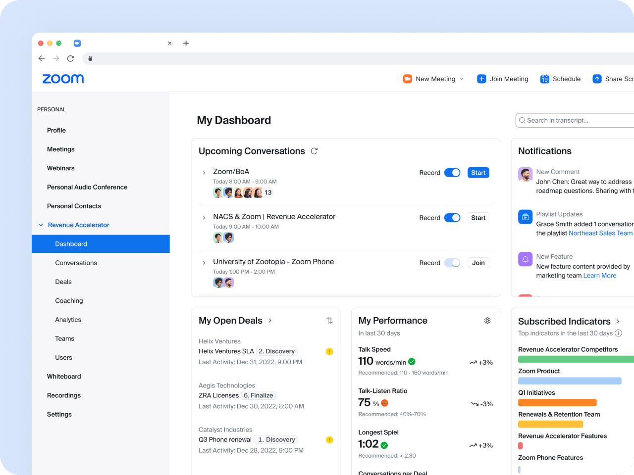This screenshot has width=634, height=475.
Task: Join the University of Zootopia meeting
Action: (478, 263)
